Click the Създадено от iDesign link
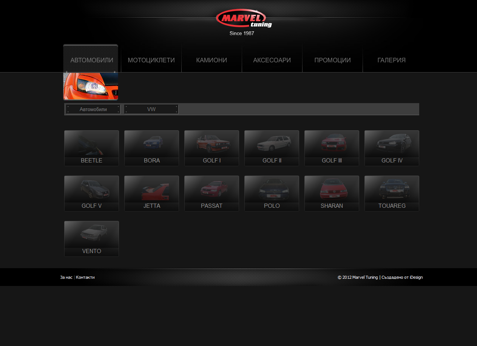The width and height of the screenshot is (477, 346). pos(402,277)
